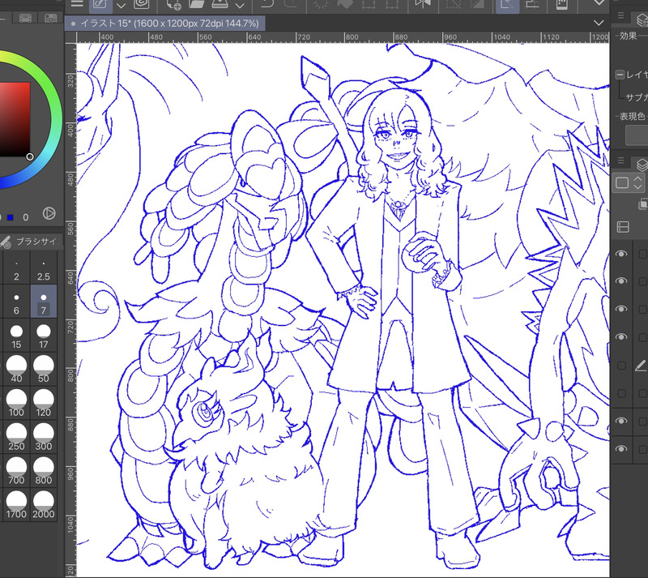
Task: Switch color space with the play-arrow icon
Action: click(49, 213)
